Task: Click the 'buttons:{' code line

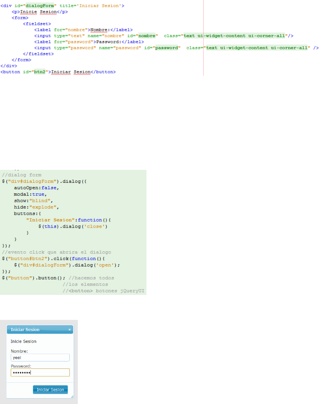Action: [27, 213]
